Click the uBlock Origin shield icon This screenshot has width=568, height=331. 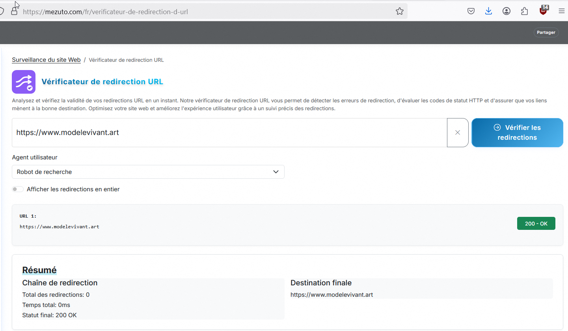[x=543, y=11]
